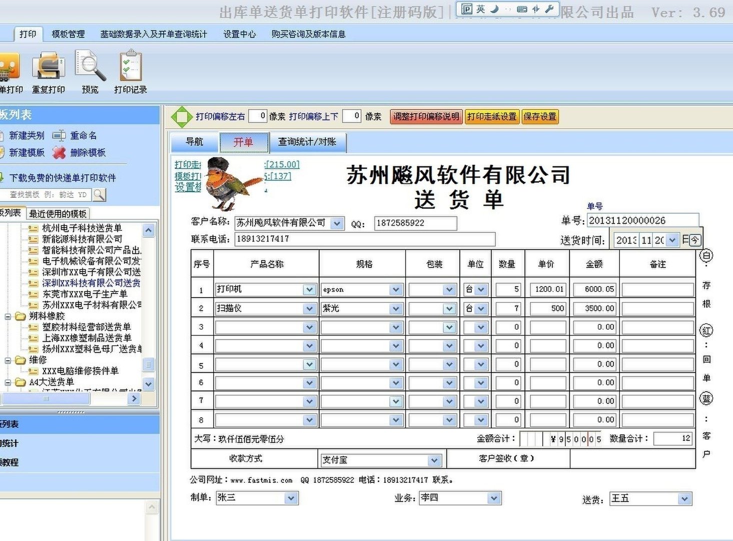Viewport: 733px width, 541px height.
Task: Select the 红 回单 copy marker
Action: click(x=706, y=330)
